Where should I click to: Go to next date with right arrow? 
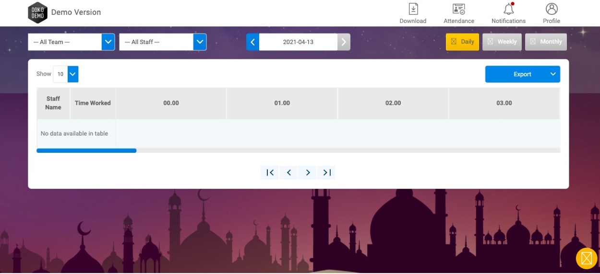click(x=344, y=42)
